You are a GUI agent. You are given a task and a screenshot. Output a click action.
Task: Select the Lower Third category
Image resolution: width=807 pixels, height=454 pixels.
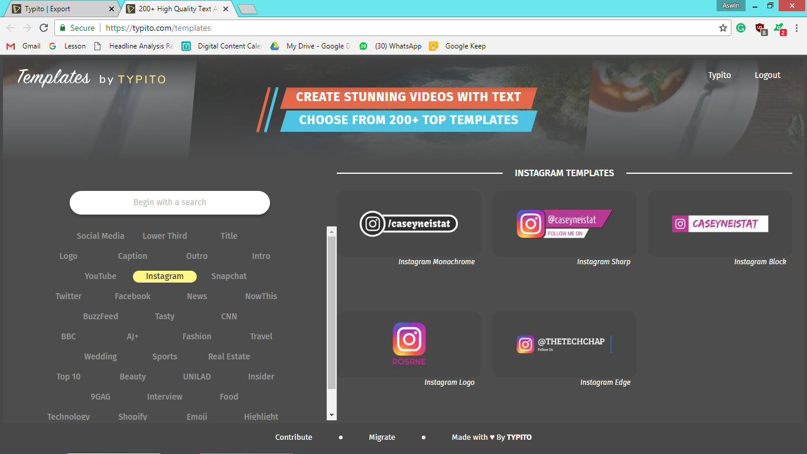(165, 236)
